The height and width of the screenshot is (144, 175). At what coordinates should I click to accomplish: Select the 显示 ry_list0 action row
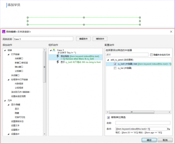76,62
